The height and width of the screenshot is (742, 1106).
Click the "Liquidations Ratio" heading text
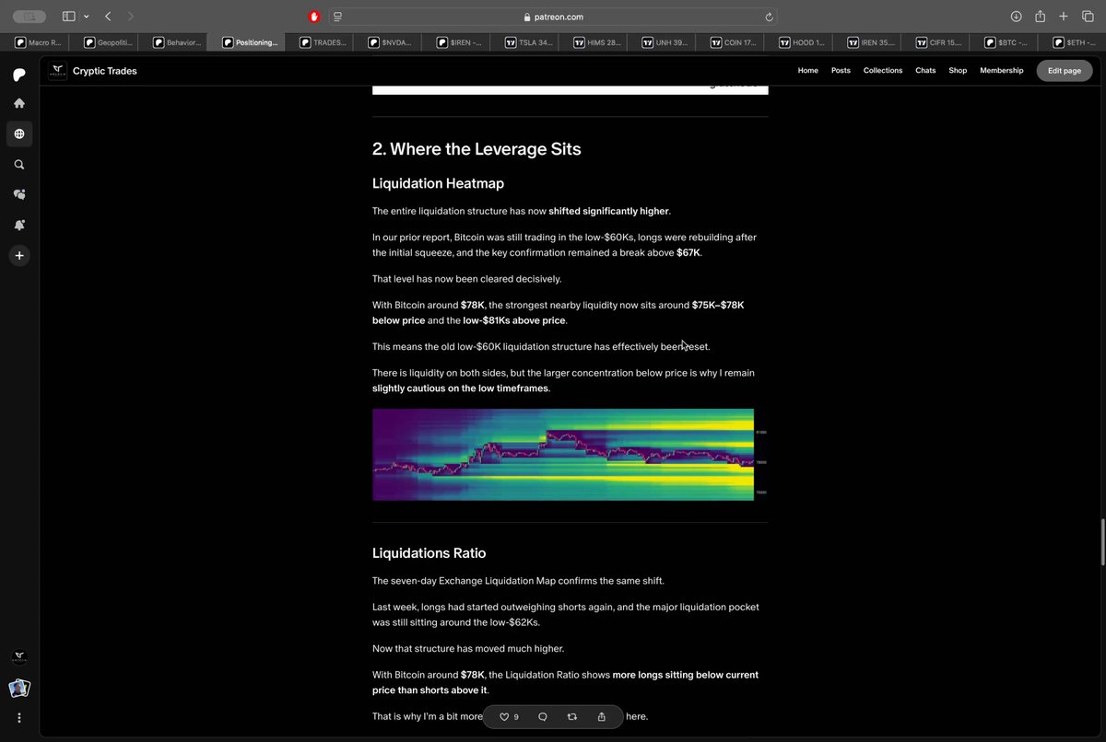click(429, 553)
